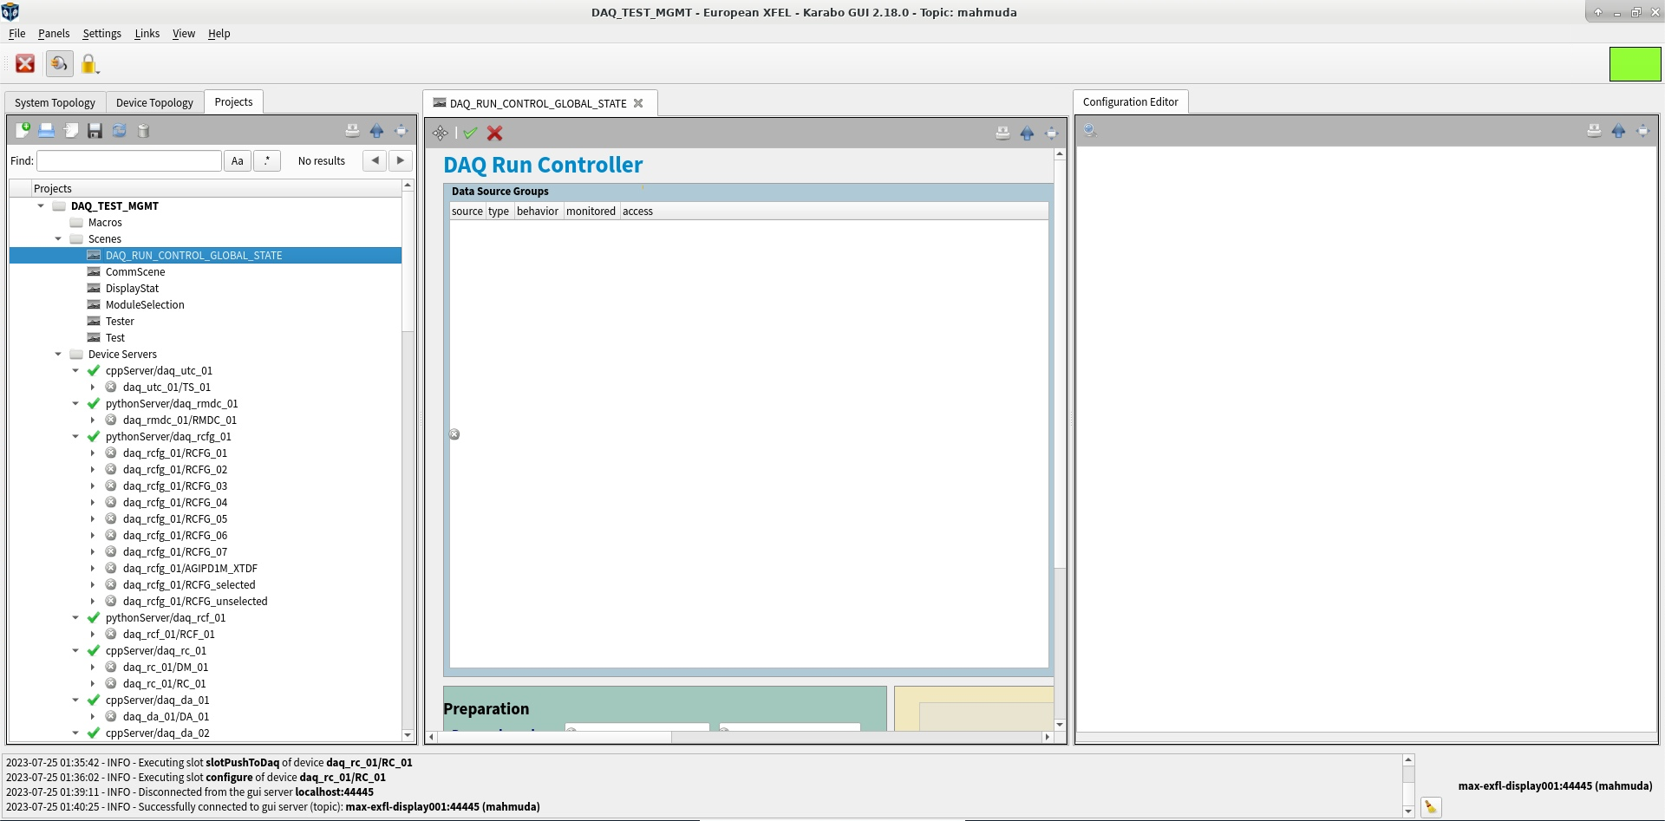Click the trash icon in Projects toolbar
The image size is (1665, 821).
[144, 130]
